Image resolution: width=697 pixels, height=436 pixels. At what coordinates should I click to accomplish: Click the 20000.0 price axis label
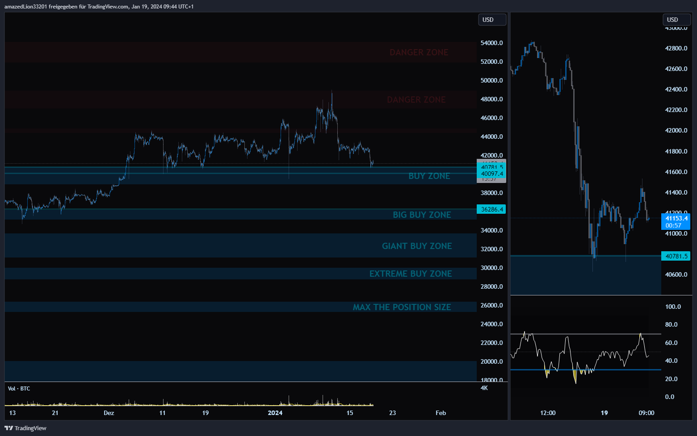pos(491,361)
